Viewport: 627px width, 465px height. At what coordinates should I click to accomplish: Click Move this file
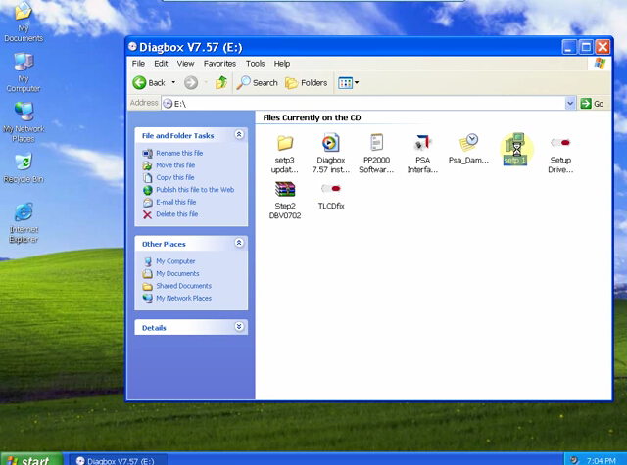tap(175, 165)
